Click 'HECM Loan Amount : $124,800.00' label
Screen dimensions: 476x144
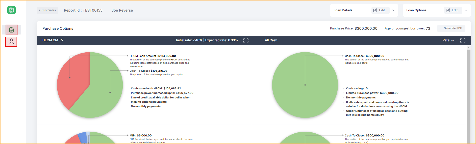[x=153, y=56]
